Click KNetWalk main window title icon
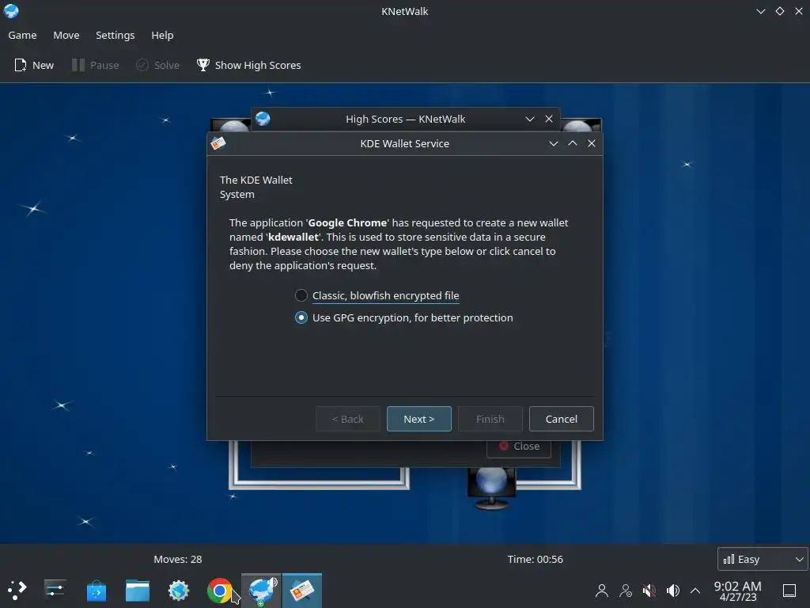810x608 pixels. tap(11, 11)
